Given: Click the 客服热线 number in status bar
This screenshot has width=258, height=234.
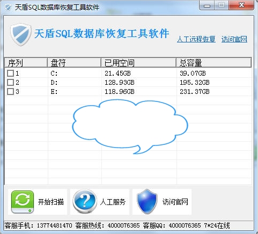Looking at the screenshot, I should 123,225.
